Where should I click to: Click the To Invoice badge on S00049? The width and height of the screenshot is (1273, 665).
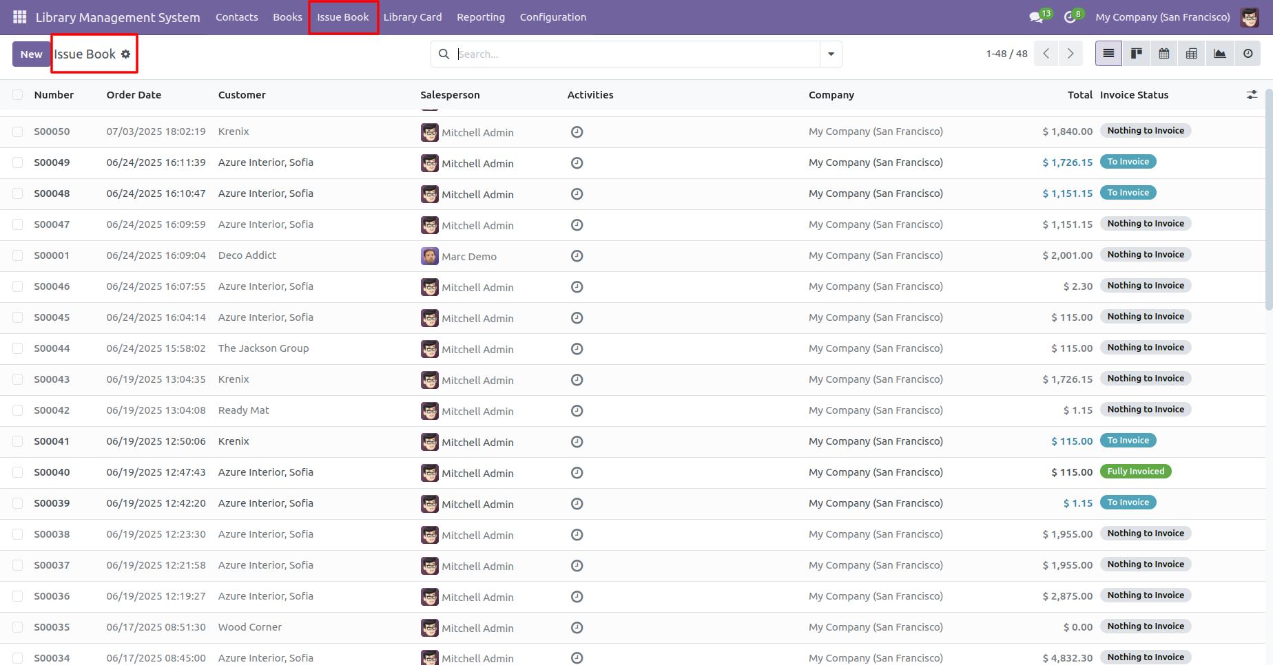point(1128,162)
